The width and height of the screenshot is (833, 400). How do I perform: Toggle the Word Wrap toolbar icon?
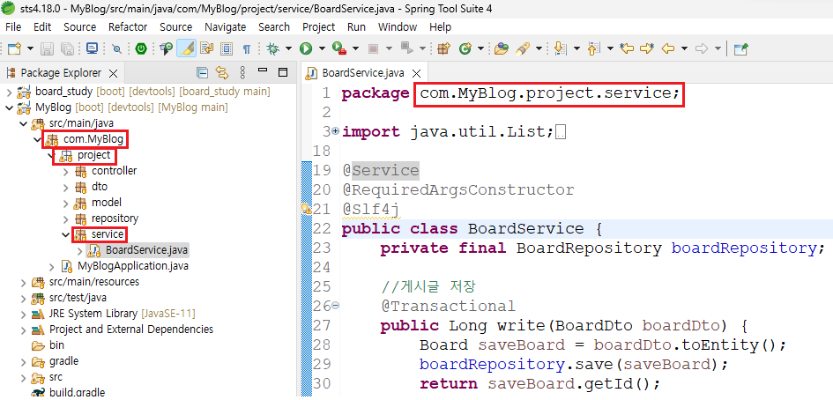[206, 48]
